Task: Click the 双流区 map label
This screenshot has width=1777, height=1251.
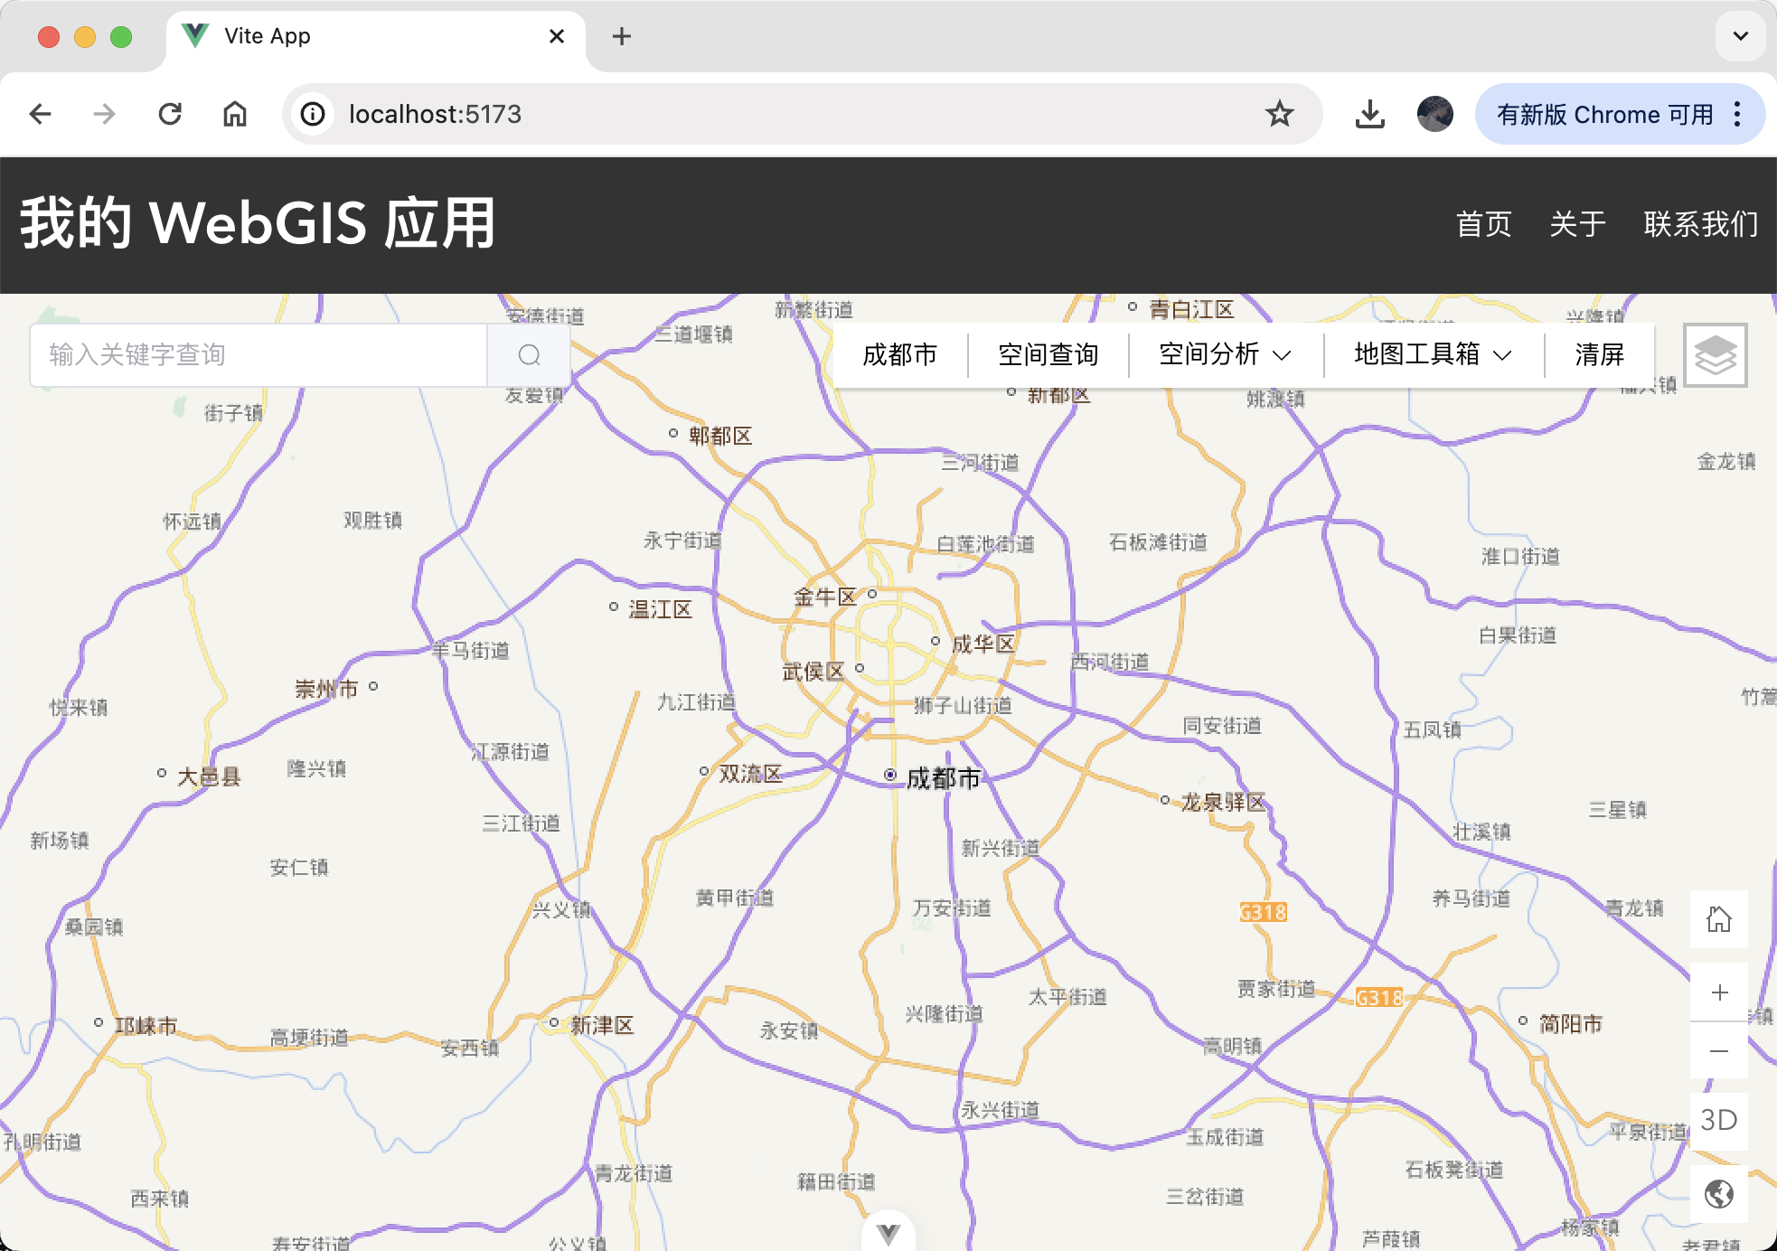Action: click(750, 774)
